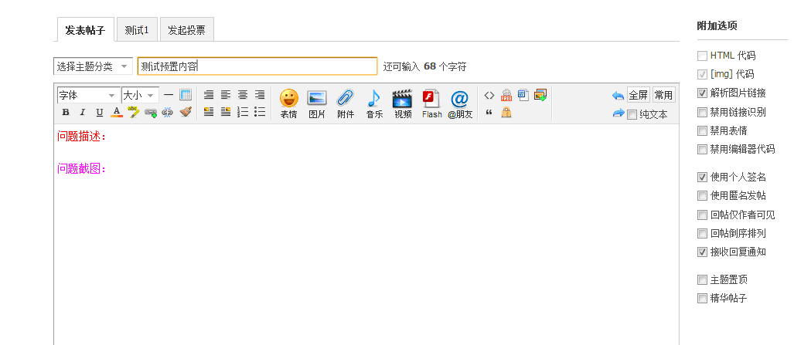Enable the HTML 代码 checkbox
The width and height of the screenshot is (794, 345).
point(702,56)
